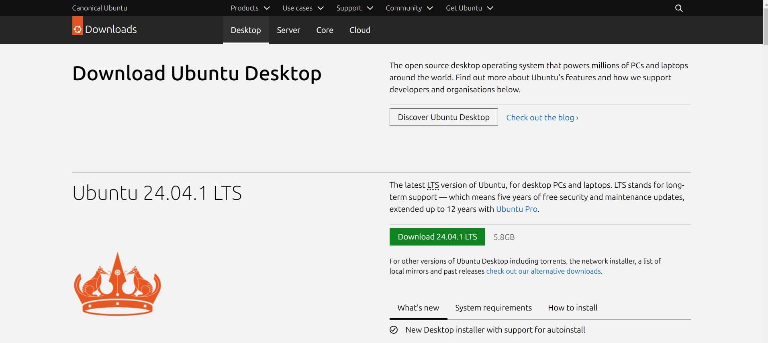Click the Discover Ubuntu Desktop button

point(443,117)
